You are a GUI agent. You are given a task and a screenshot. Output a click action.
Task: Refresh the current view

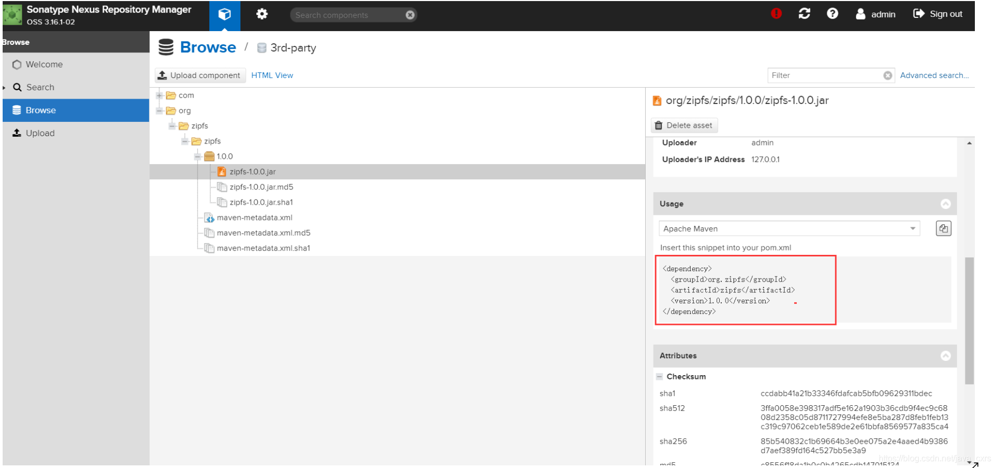[804, 14]
